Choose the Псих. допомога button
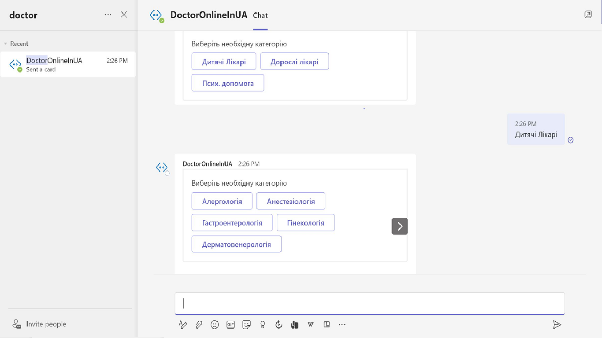This screenshot has height=338, width=602. pyautogui.click(x=228, y=83)
